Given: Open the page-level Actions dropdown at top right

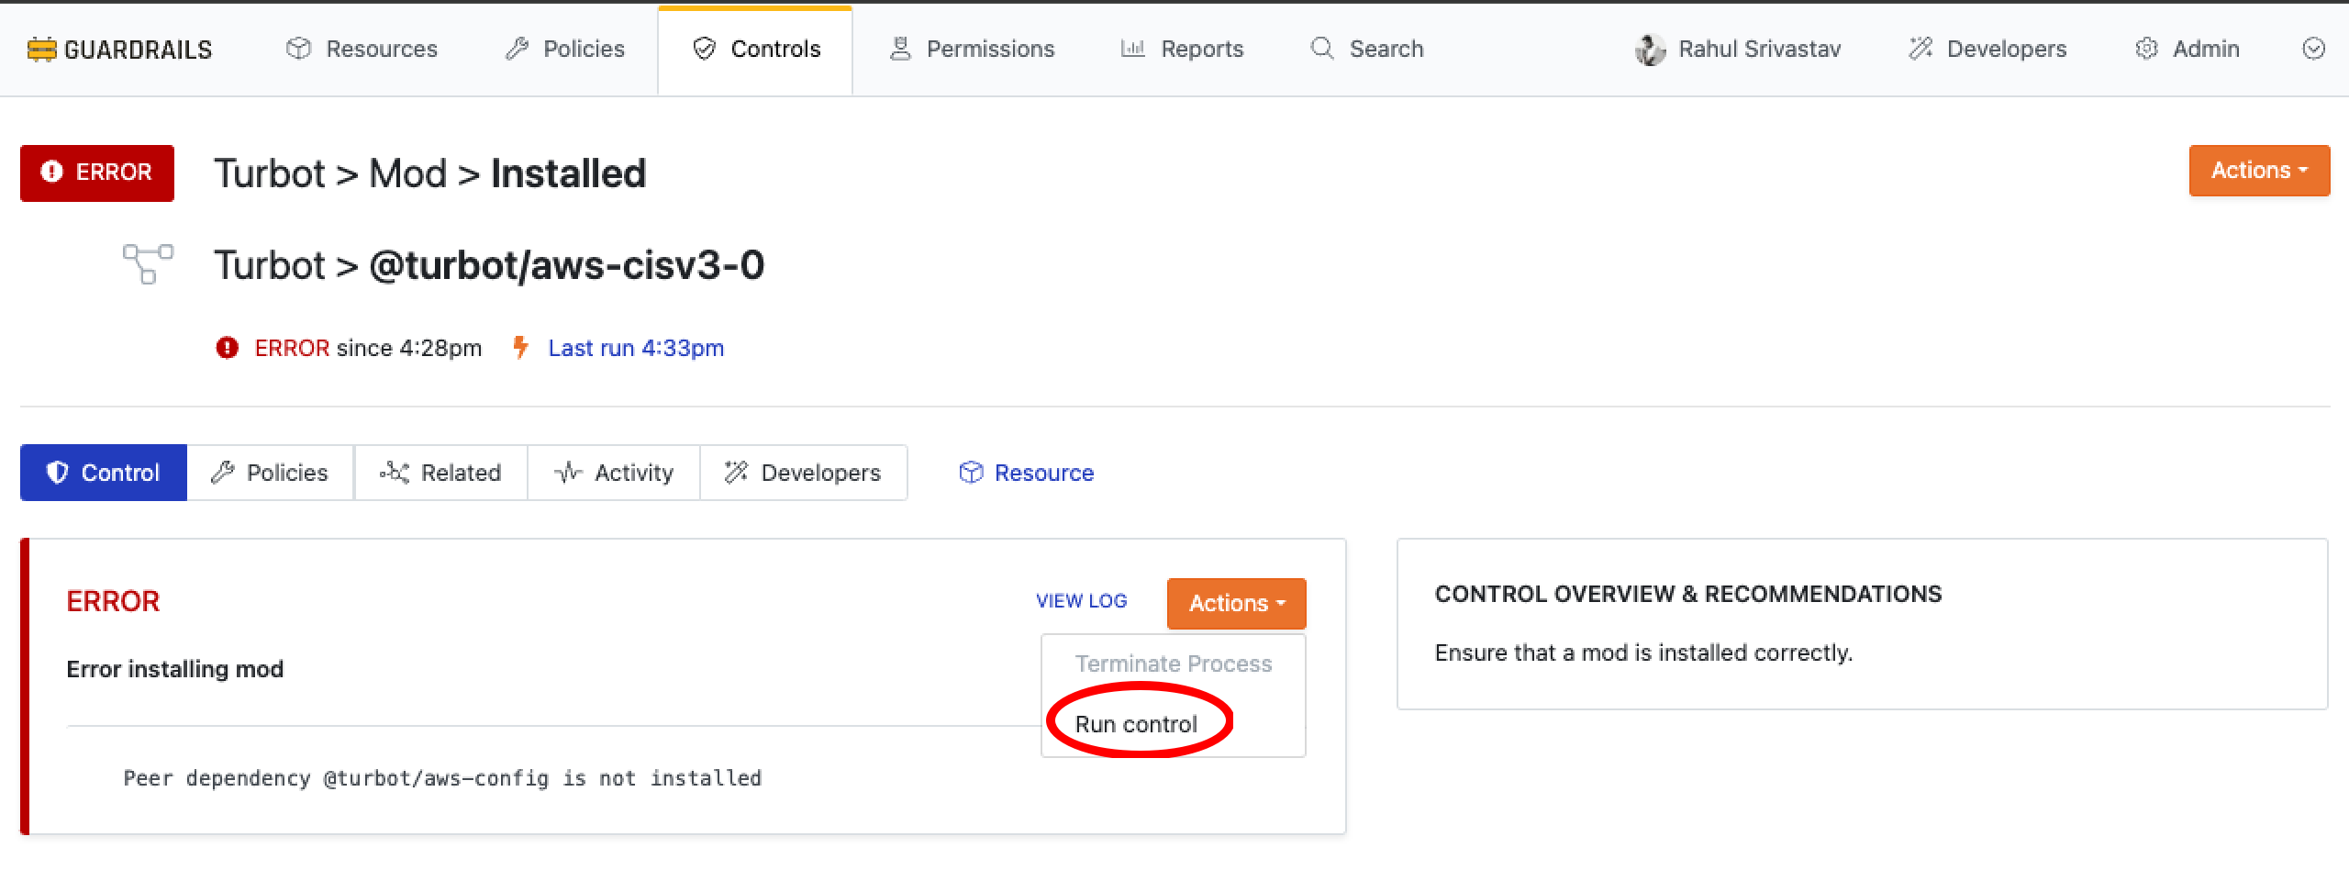Looking at the screenshot, I should pos(2258,171).
